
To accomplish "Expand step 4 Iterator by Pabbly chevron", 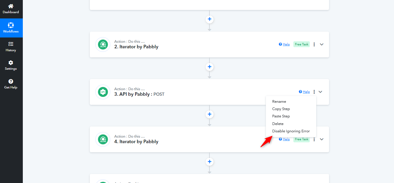I will tap(322, 139).
